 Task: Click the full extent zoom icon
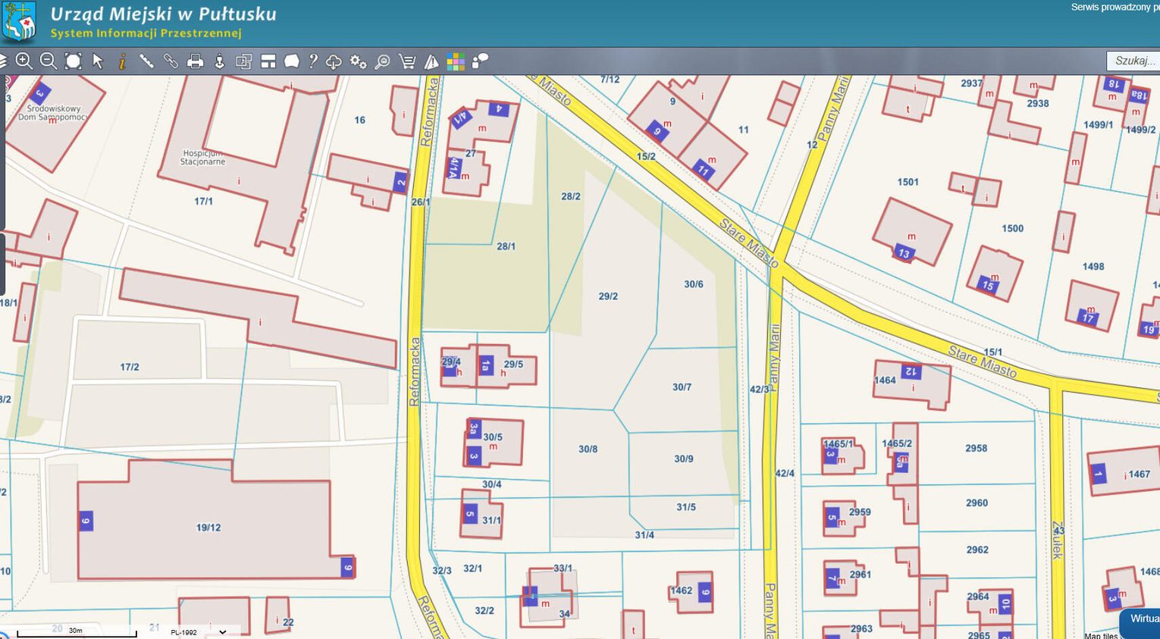73,61
